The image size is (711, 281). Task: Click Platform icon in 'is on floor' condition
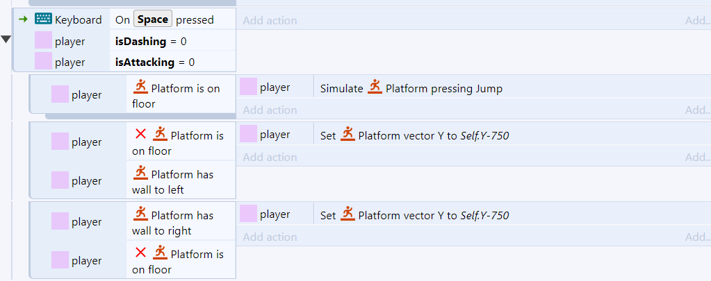(x=142, y=87)
